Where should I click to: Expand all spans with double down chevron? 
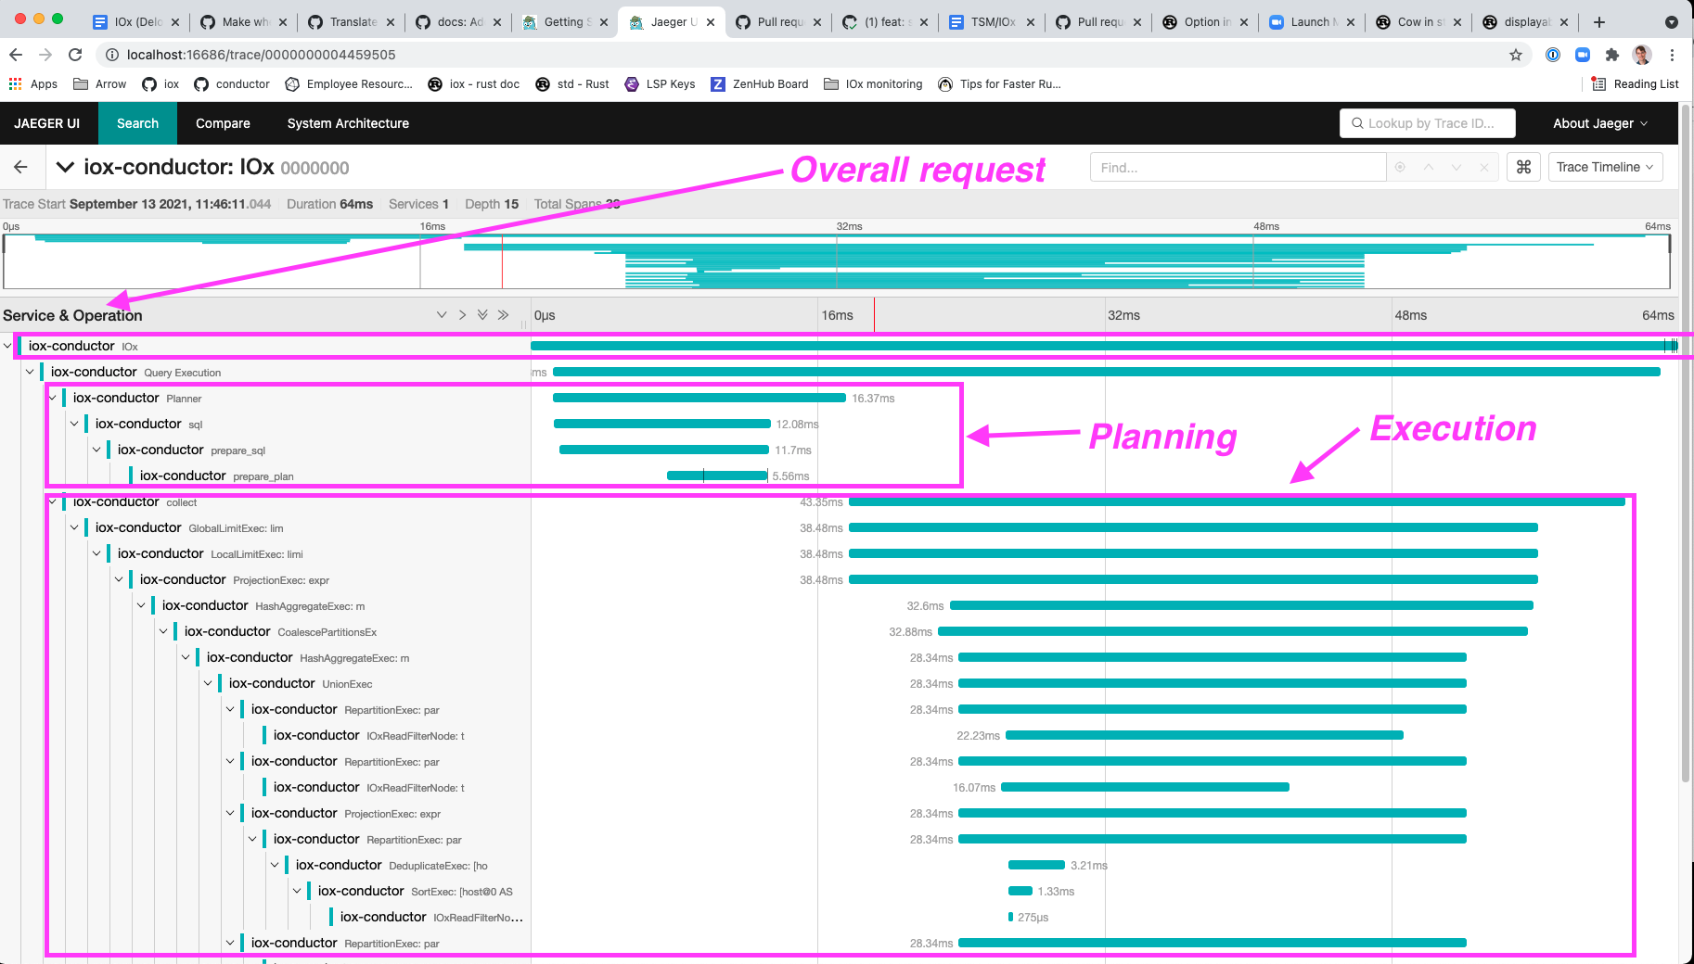tap(482, 315)
